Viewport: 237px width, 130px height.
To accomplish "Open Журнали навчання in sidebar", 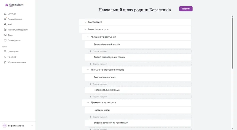I will click(x=17, y=62).
